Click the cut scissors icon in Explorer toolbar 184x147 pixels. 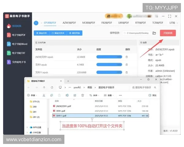(x=44, y=95)
